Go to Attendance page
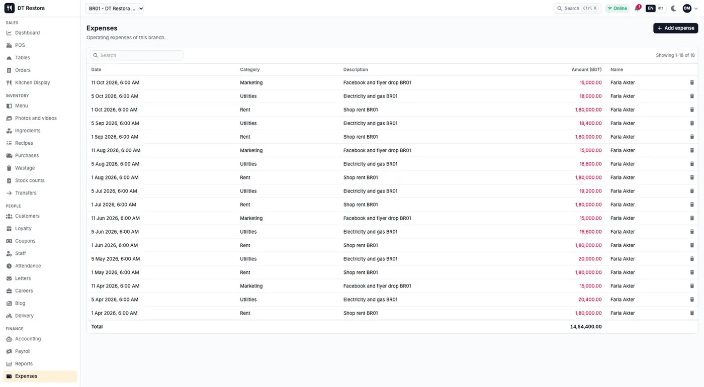Viewport: 704px width, 387px height. [40, 266]
